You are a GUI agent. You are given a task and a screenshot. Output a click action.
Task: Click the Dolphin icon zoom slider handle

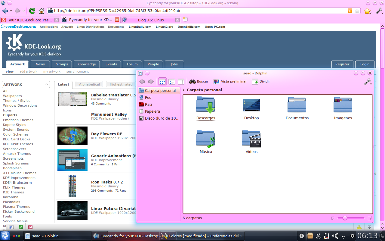345,218
